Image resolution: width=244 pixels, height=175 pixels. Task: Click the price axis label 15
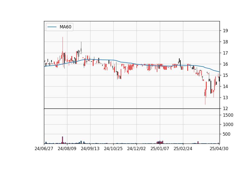pos(225,75)
